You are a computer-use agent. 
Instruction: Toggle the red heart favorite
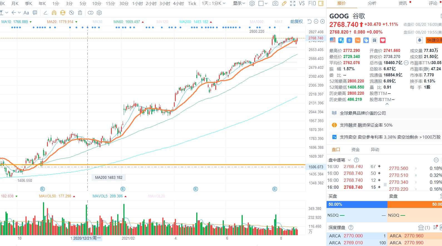tap(383, 40)
